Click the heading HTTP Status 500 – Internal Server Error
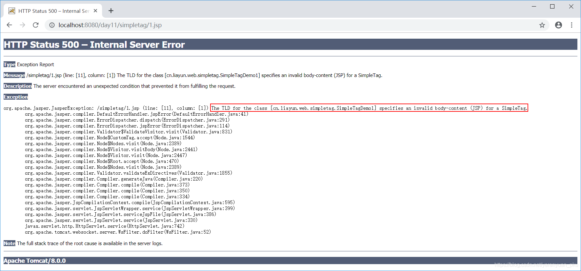The image size is (581, 271). click(x=94, y=45)
